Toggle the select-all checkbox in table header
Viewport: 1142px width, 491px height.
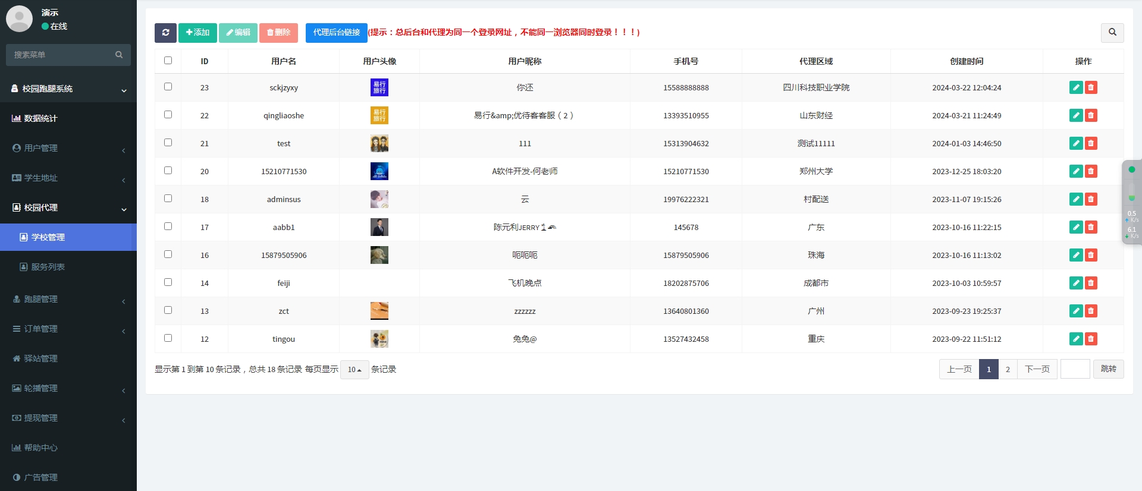click(168, 61)
